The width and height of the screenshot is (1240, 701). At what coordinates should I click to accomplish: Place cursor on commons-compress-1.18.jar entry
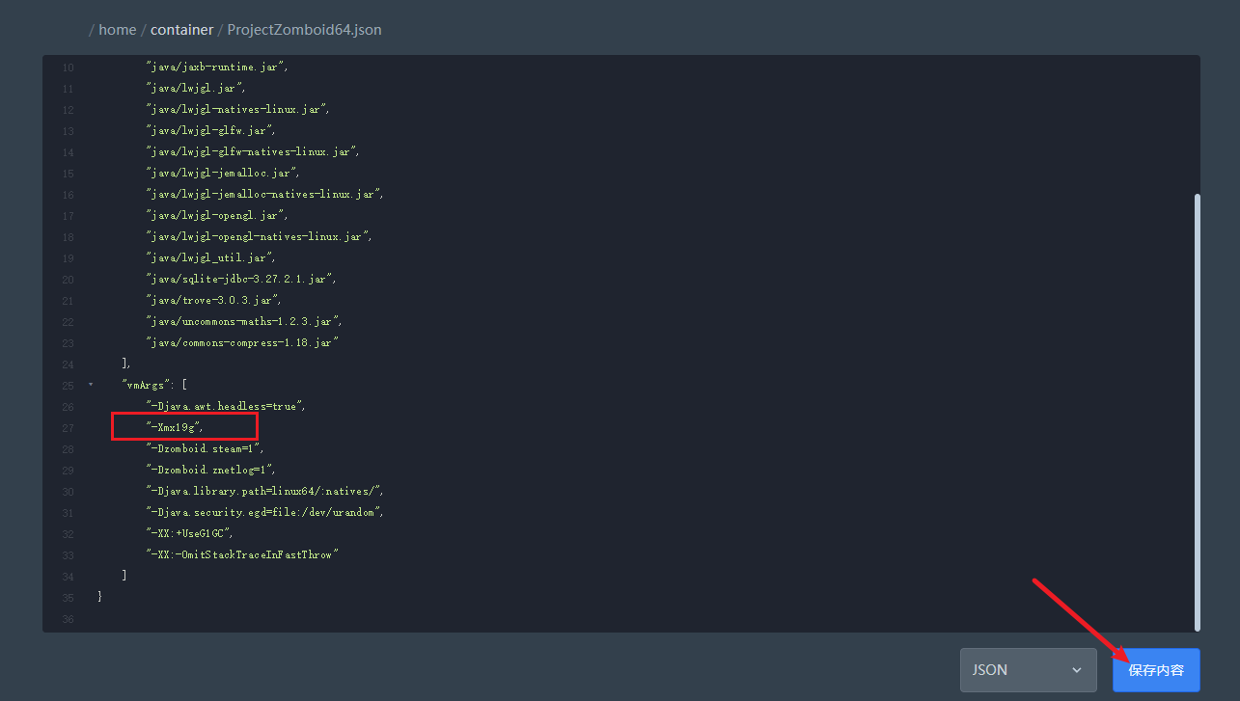coord(242,342)
